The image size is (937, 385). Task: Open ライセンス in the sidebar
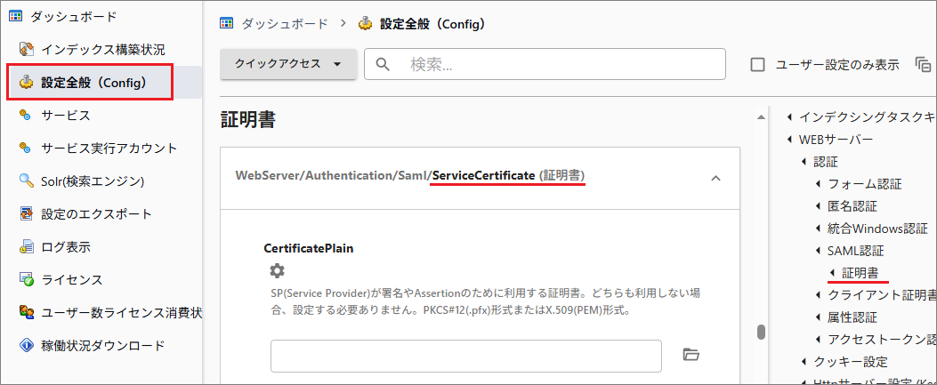pyautogui.click(x=71, y=280)
